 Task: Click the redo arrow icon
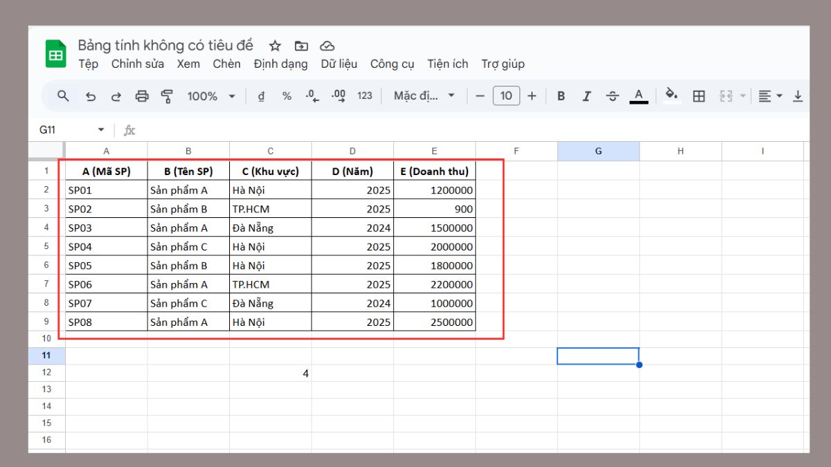click(116, 96)
